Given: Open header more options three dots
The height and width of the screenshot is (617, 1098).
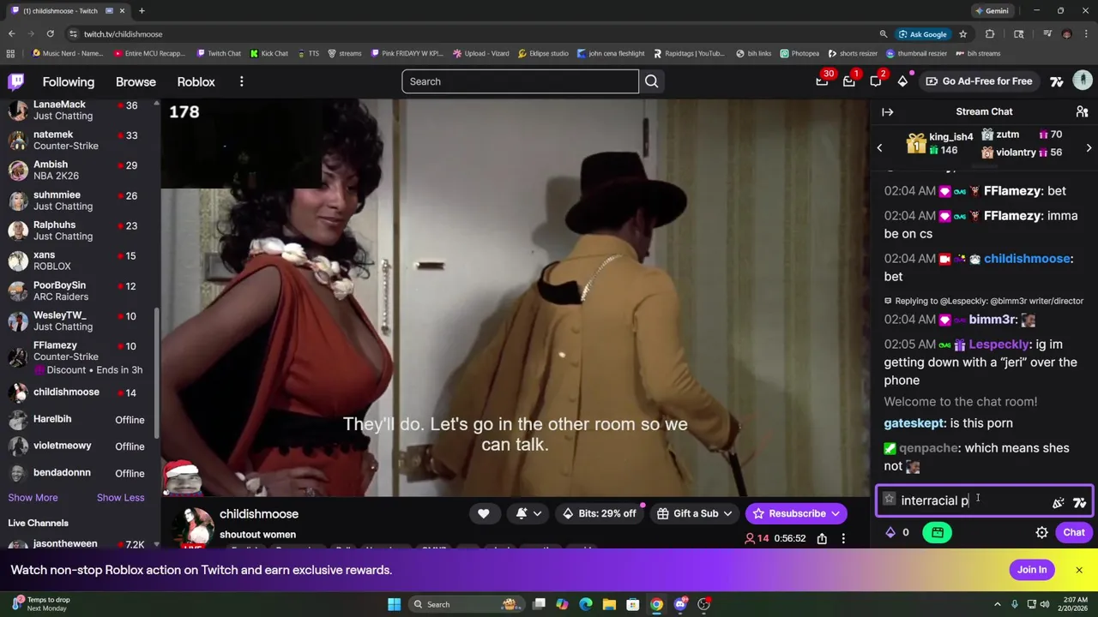Looking at the screenshot, I should click(241, 81).
